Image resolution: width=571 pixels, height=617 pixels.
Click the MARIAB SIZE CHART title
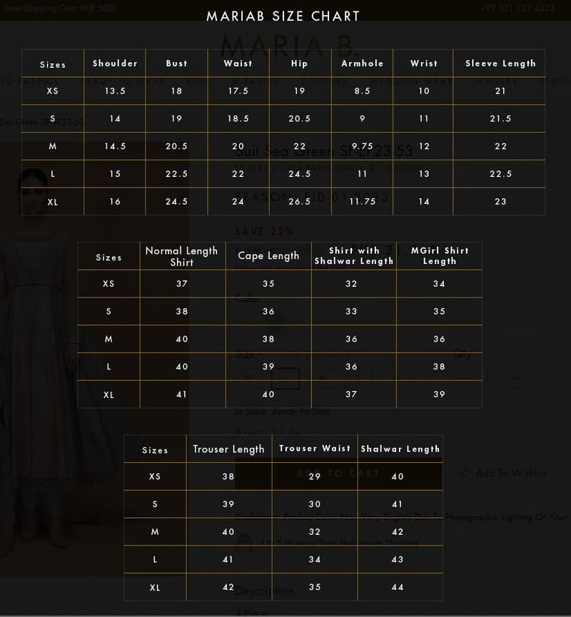(283, 16)
